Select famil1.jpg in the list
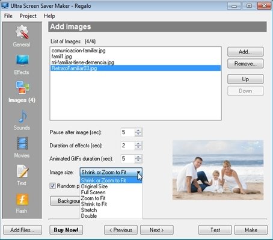The width and height of the screenshot is (273, 240). [x=135, y=57]
